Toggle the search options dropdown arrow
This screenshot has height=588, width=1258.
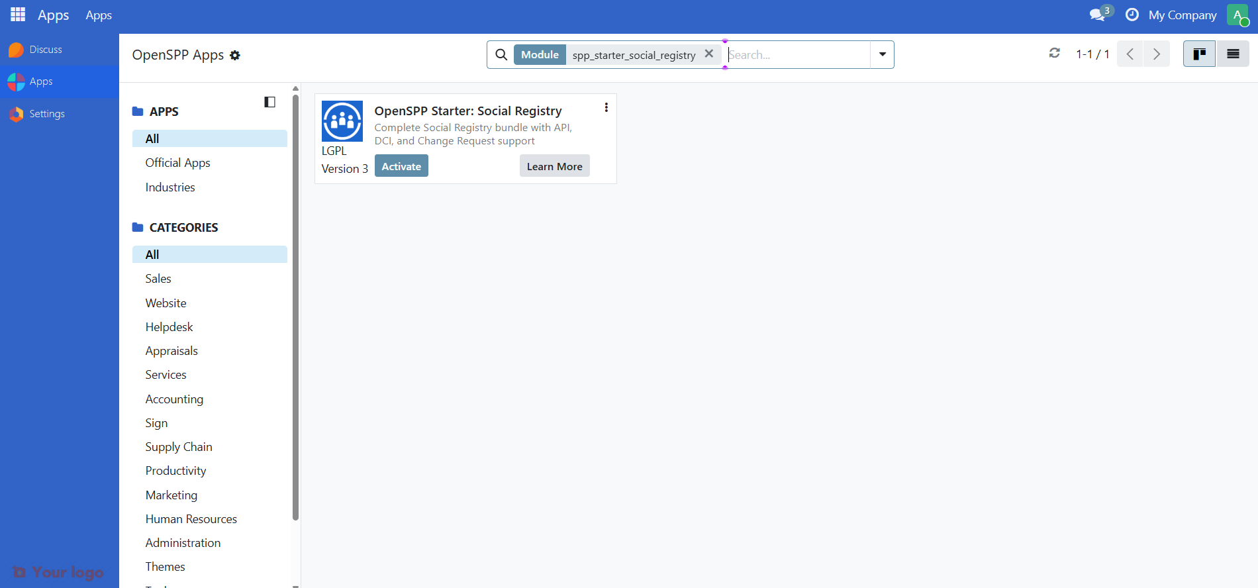(882, 54)
